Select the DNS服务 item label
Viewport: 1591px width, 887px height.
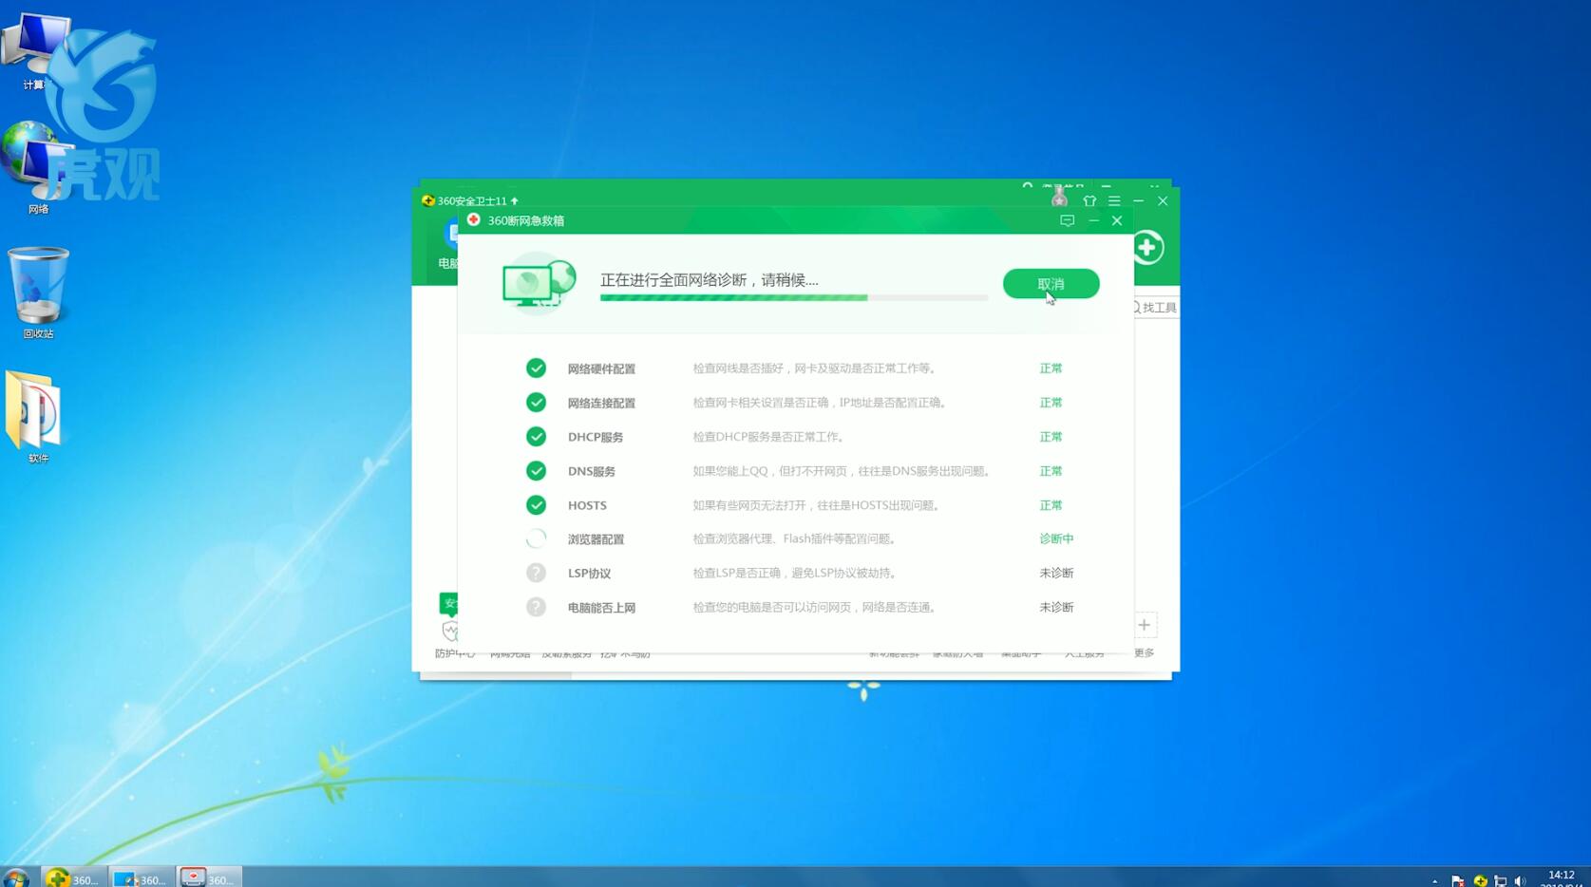click(x=592, y=471)
